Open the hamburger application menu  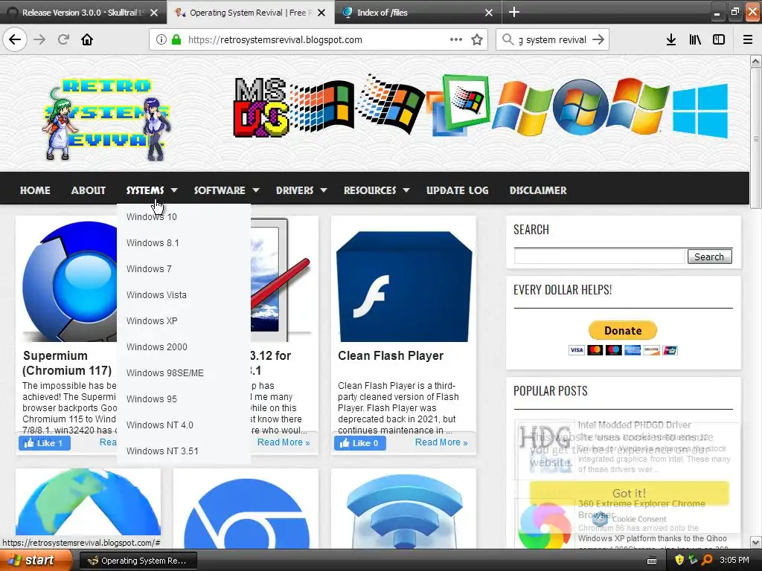(748, 39)
